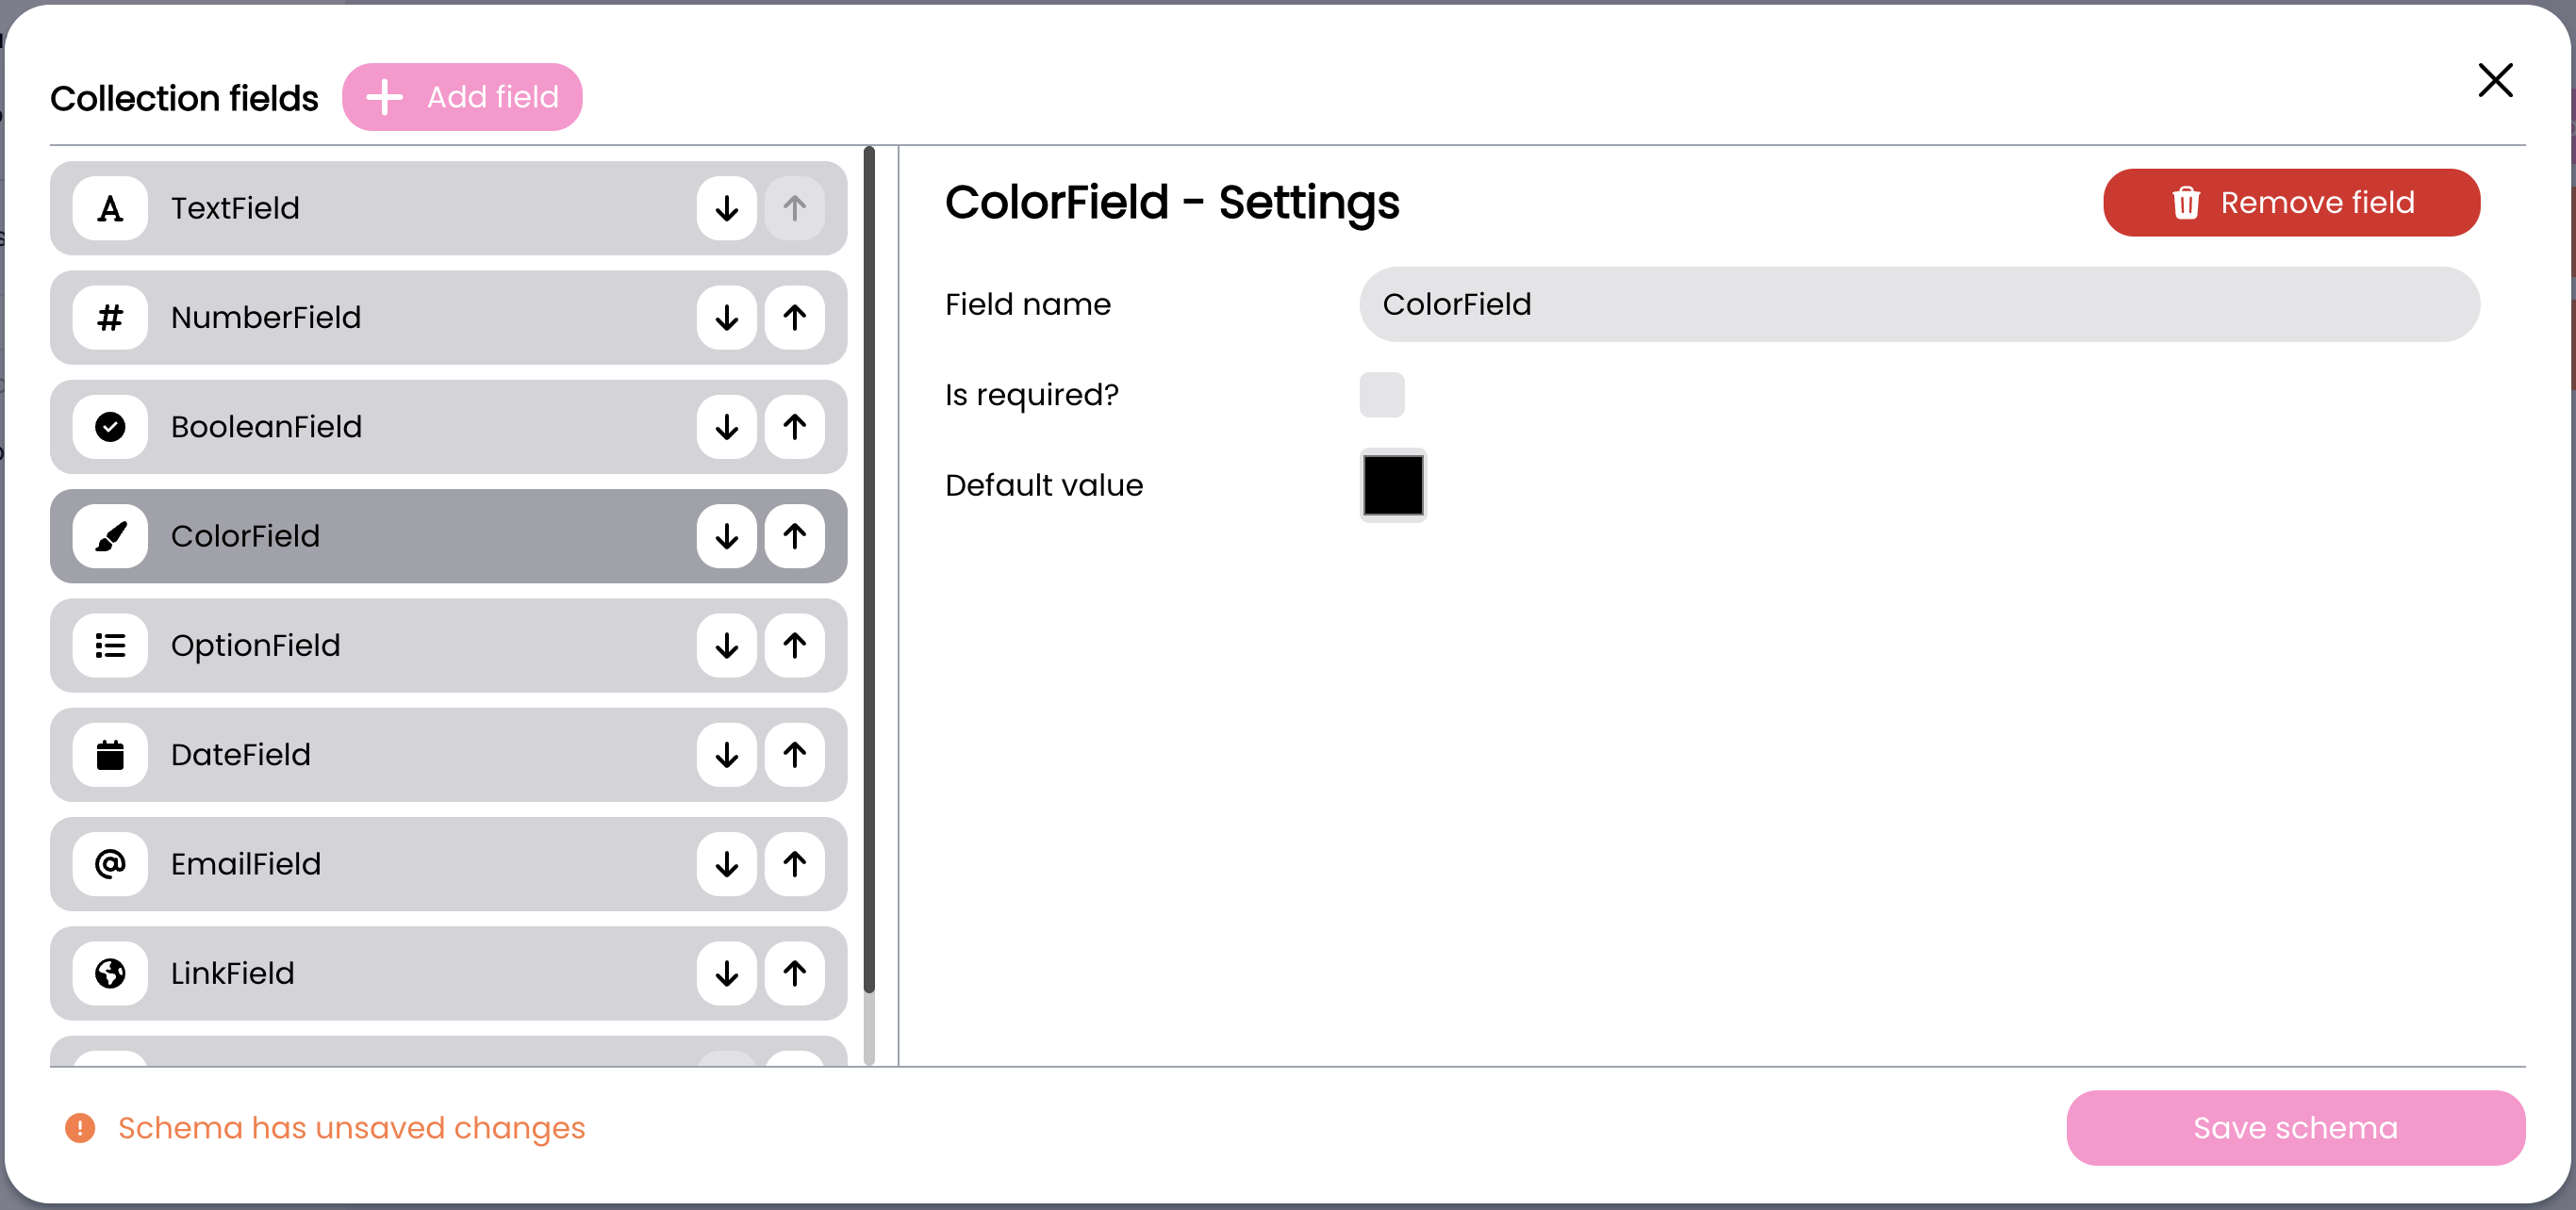This screenshot has width=2576, height=1210.
Task: Select the DateField entry
Action: coord(400,756)
